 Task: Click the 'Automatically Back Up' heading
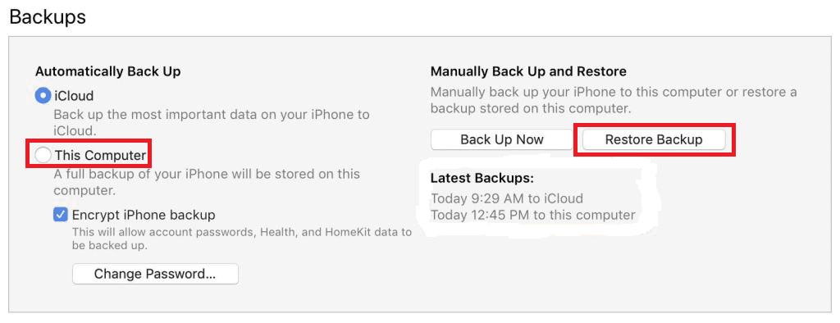(x=108, y=72)
